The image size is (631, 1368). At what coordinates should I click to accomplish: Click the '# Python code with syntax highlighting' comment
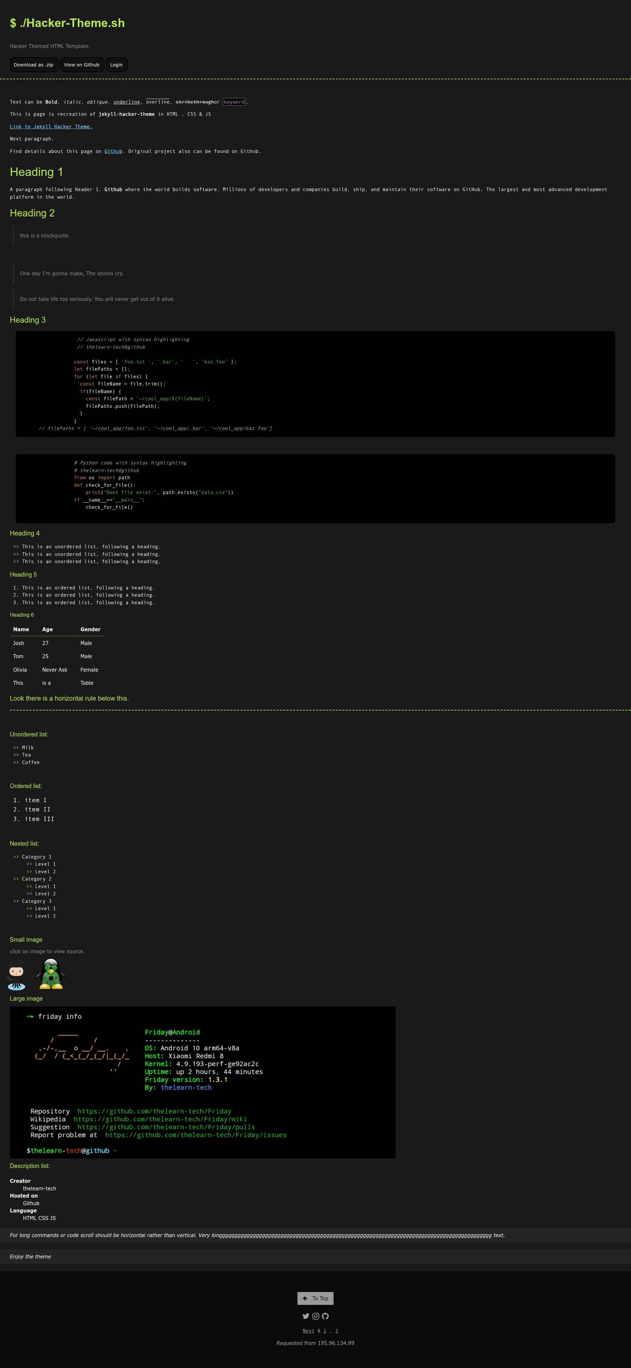tap(130, 463)
